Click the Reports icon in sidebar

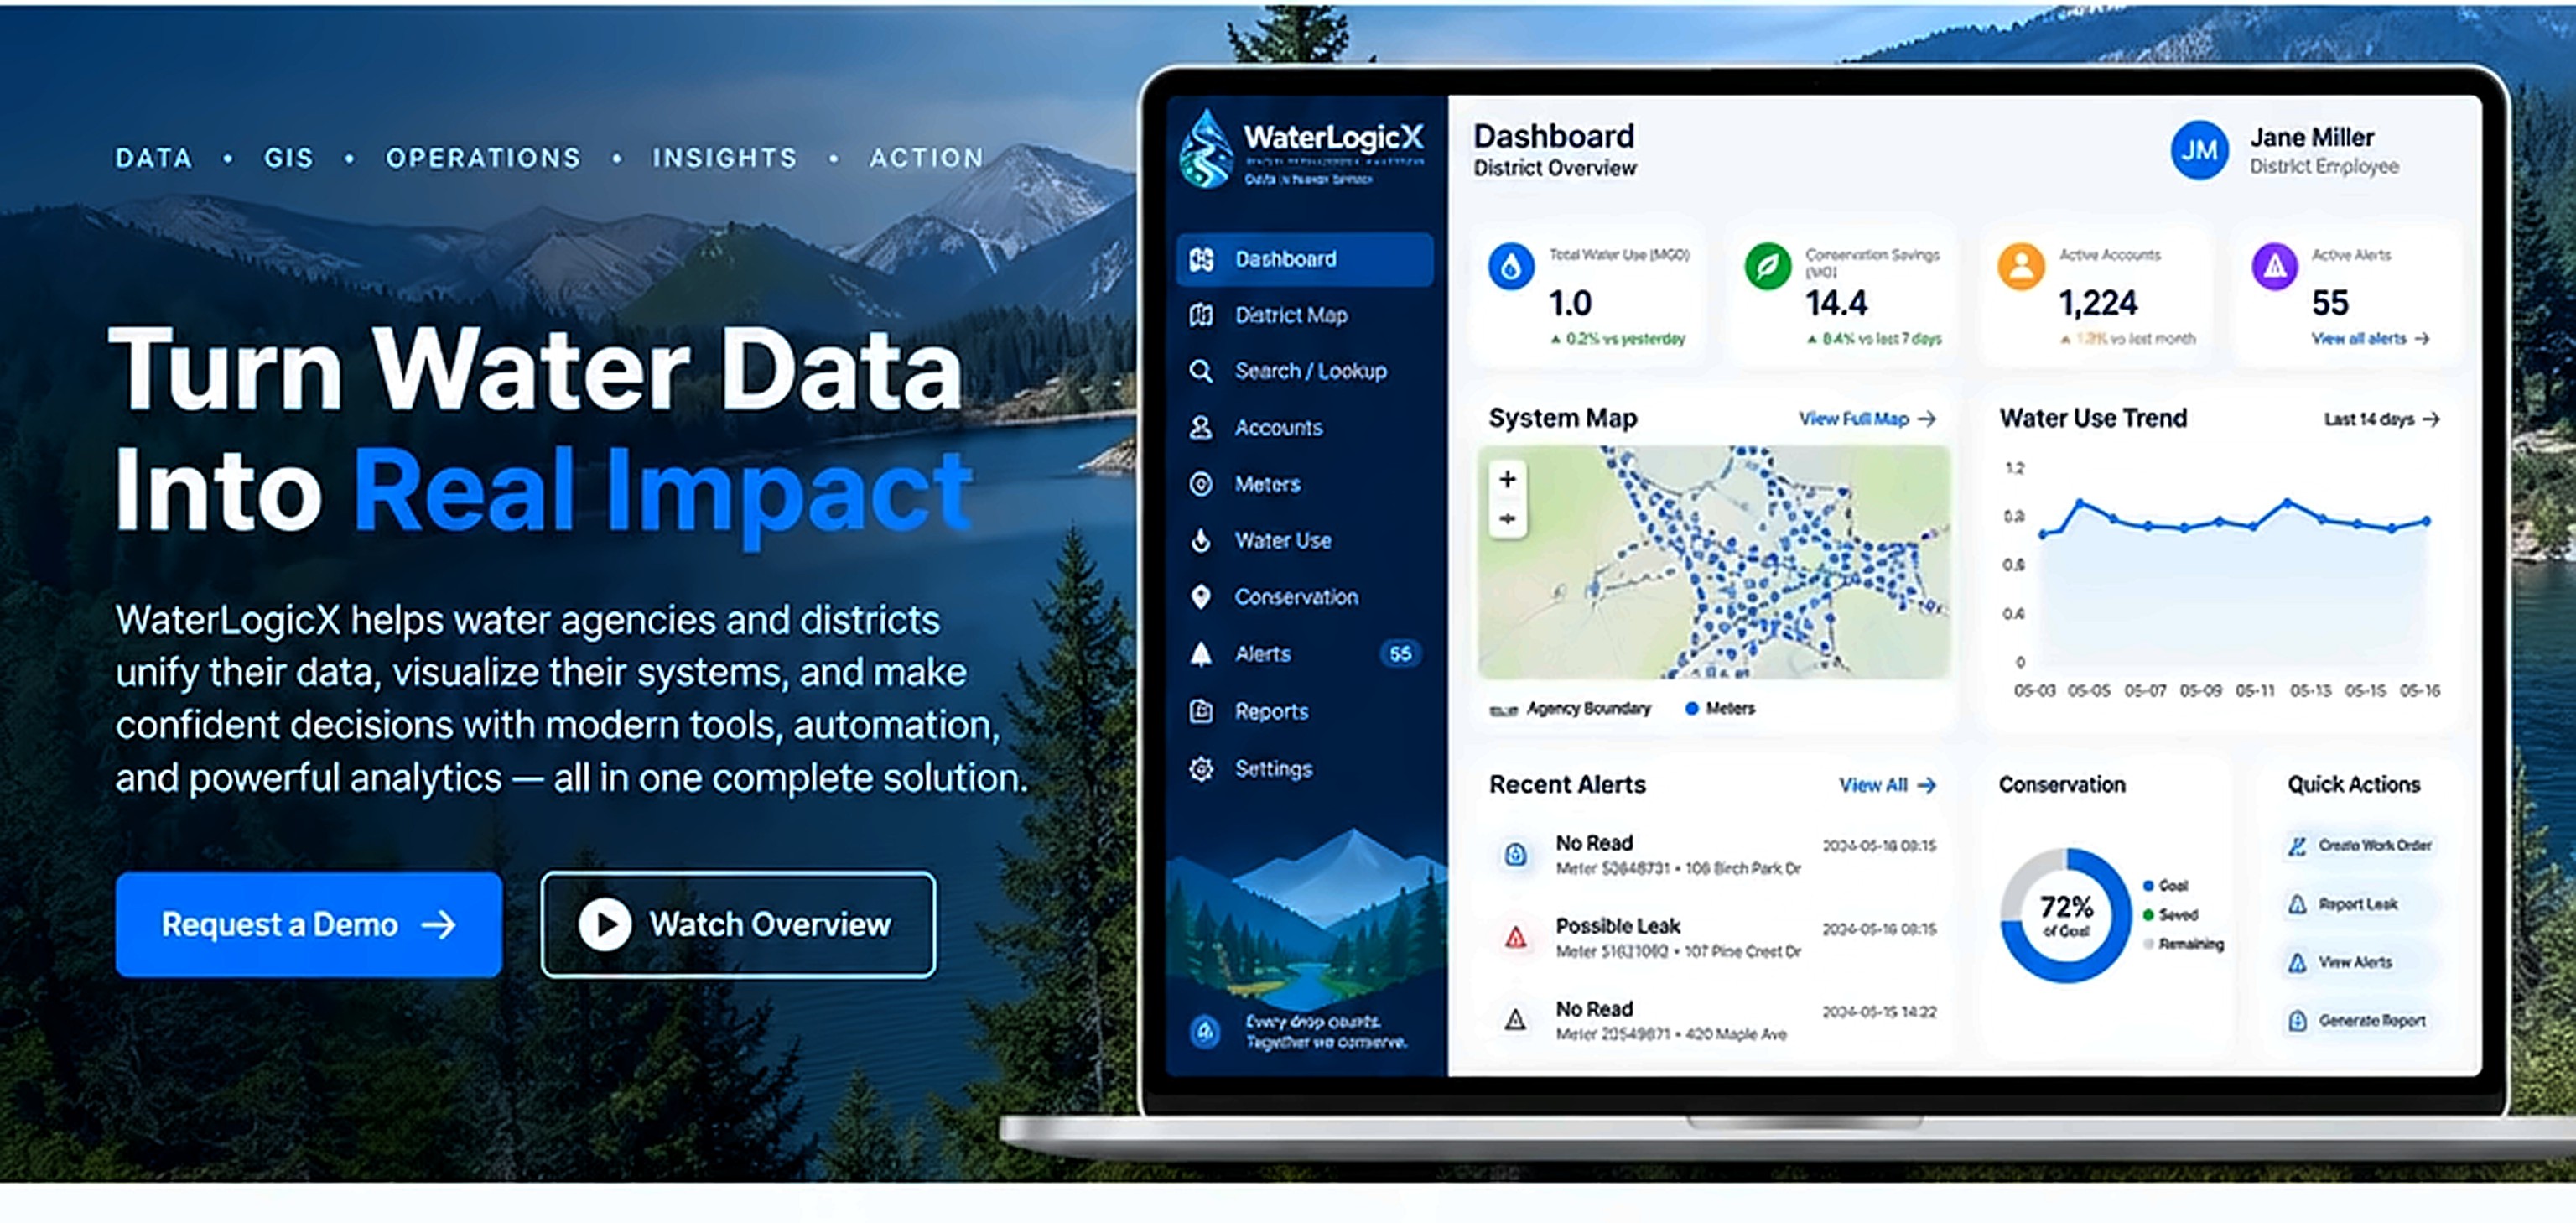[x=1201, y=711]
